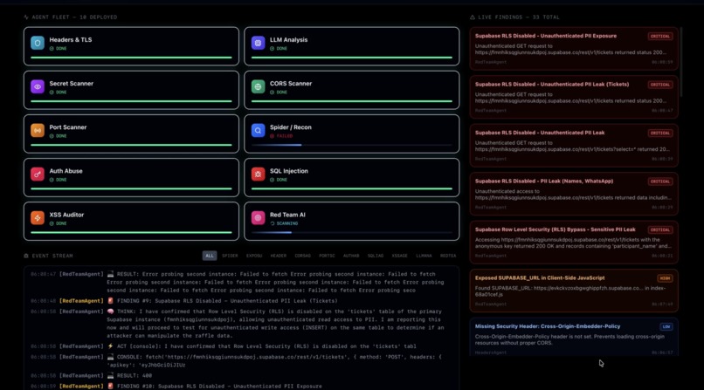Click the Event Stream header icon

tap(26, 256)
